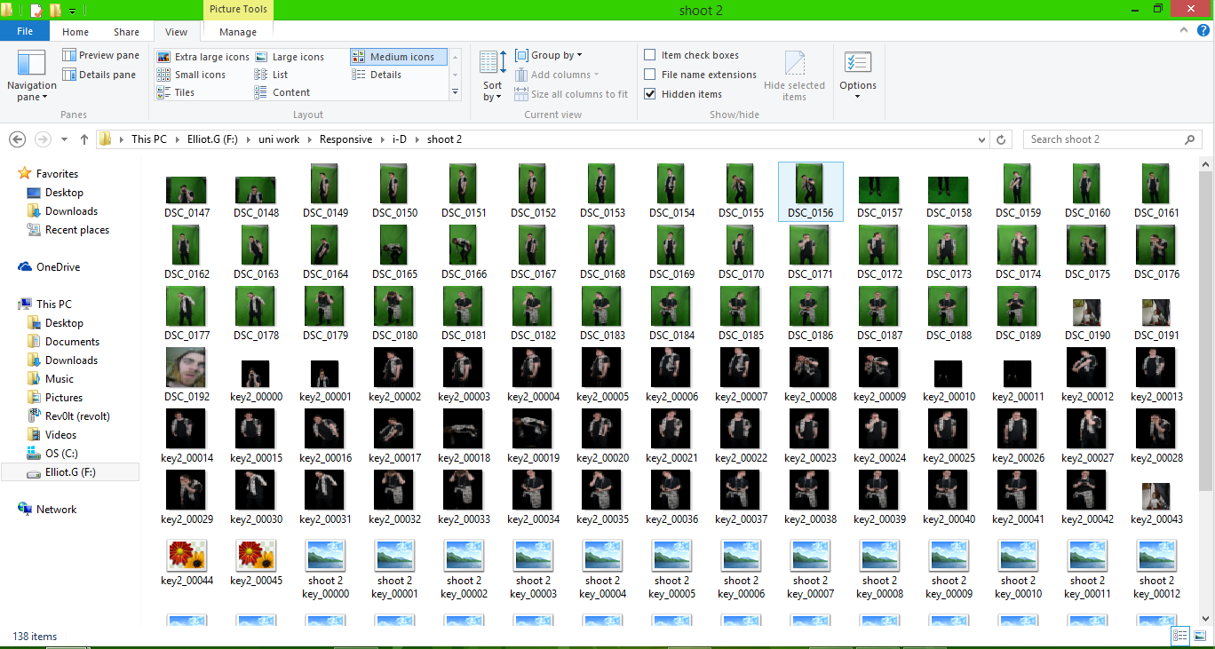
Task: Toggle the Details pane
Action: [99, 75]
